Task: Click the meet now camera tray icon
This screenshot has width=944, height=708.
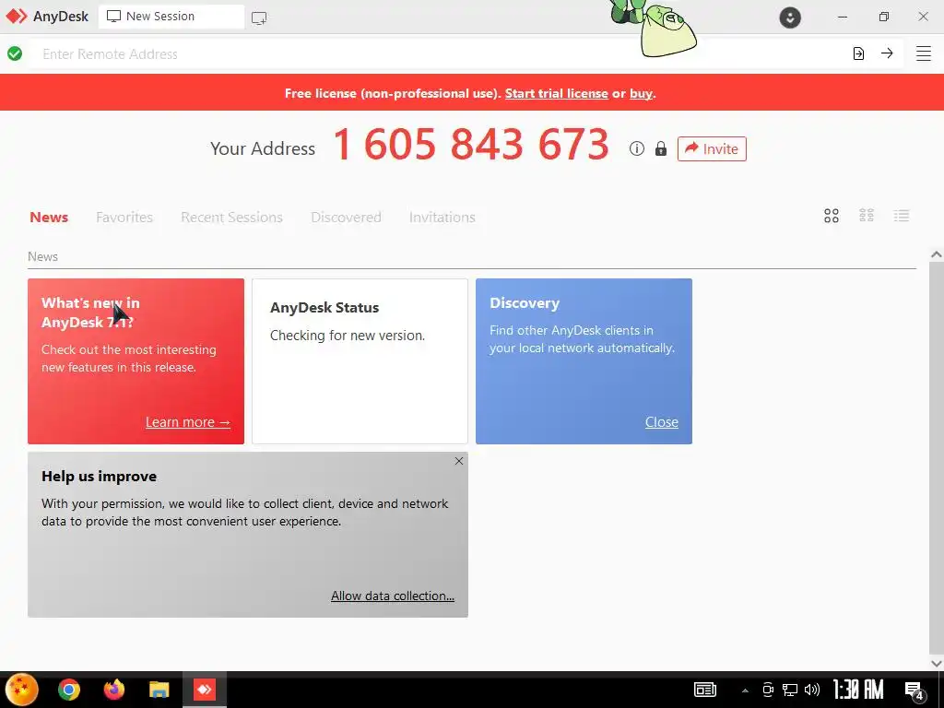Action: 768,690
